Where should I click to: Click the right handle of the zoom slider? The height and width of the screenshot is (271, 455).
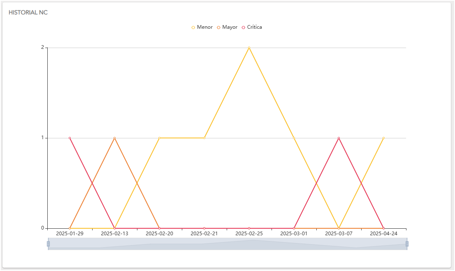pos(407,244)
